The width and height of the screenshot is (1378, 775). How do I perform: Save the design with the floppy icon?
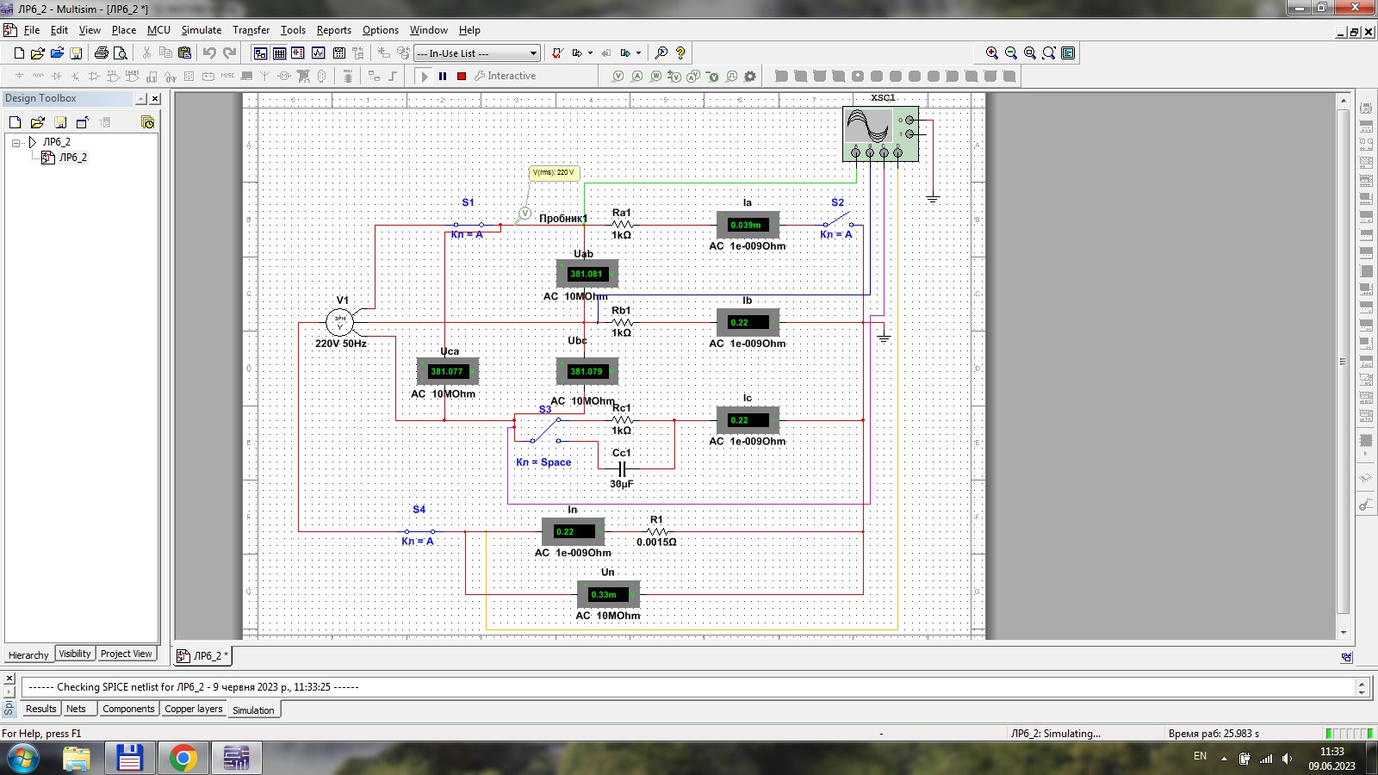76,53
